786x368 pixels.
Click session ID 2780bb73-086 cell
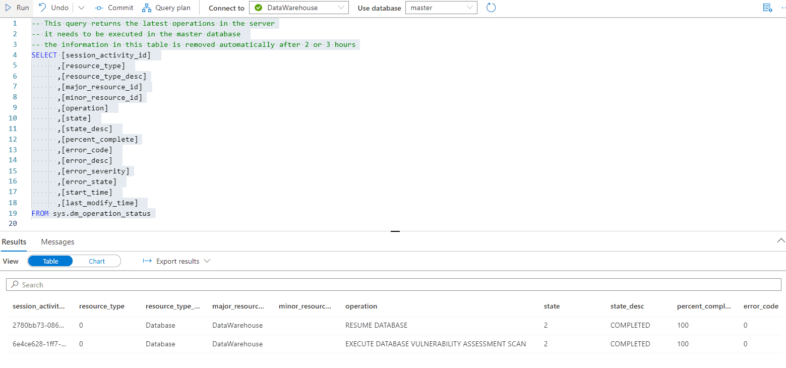pos(39,325)
